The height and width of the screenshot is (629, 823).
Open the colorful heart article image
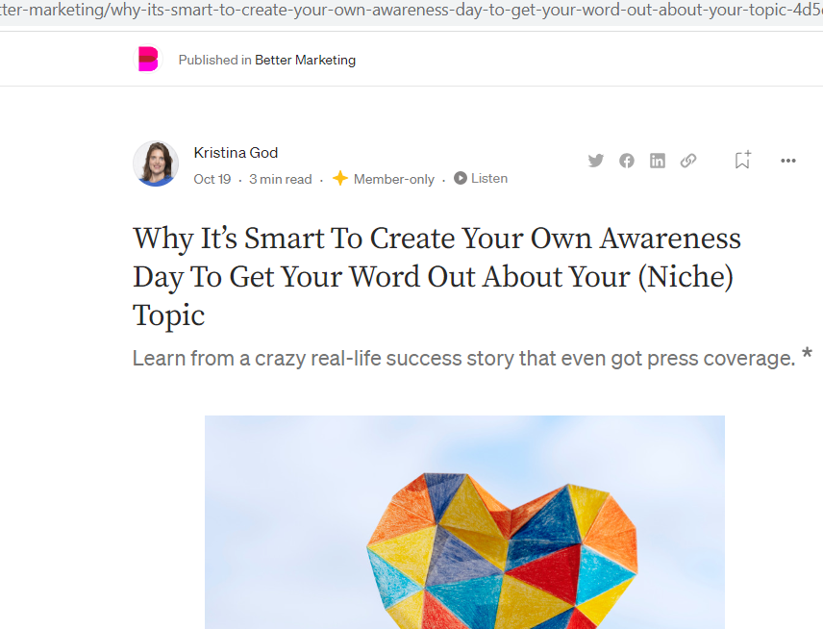464,522
